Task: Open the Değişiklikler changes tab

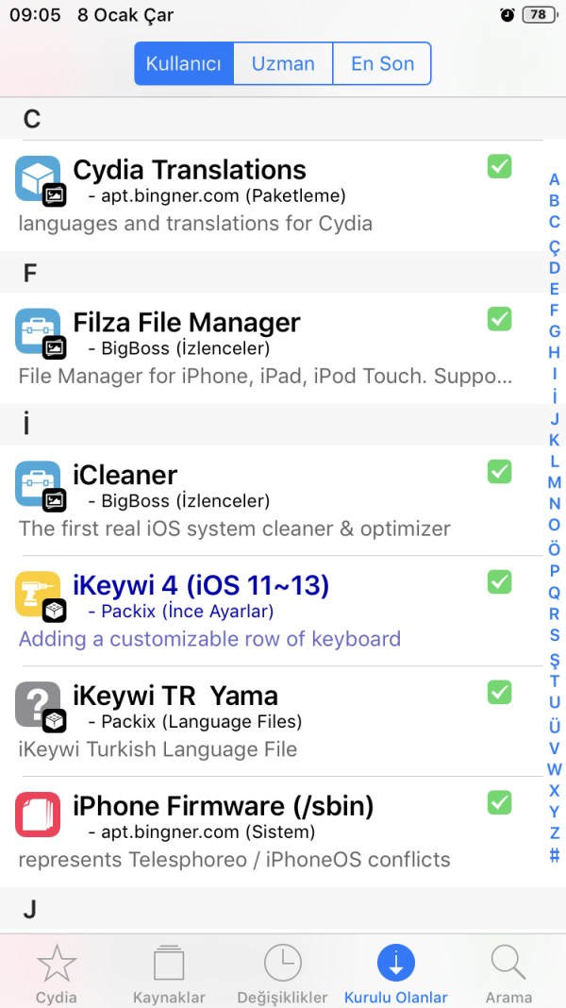Action: pyautogui.click(x=283, y=973)
